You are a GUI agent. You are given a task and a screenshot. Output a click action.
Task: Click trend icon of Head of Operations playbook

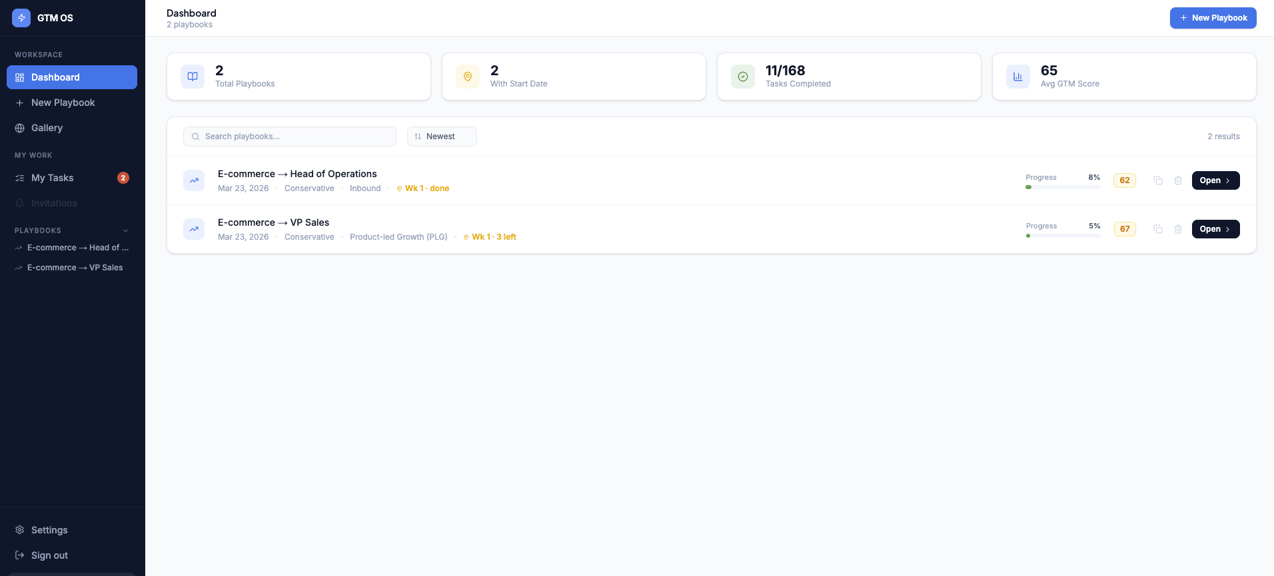point(194,180)
